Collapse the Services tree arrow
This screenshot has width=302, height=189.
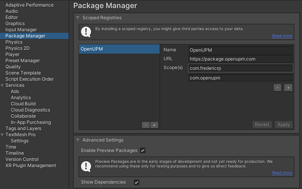(x=2, y=85)
